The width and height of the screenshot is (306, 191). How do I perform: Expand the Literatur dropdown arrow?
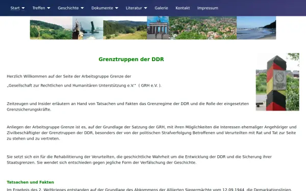click(x=145, y=8)
